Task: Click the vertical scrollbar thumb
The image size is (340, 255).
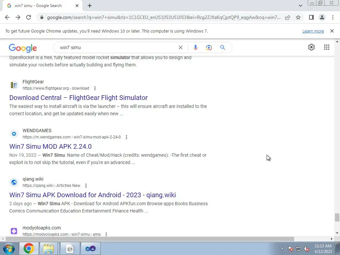Action: 337,217
